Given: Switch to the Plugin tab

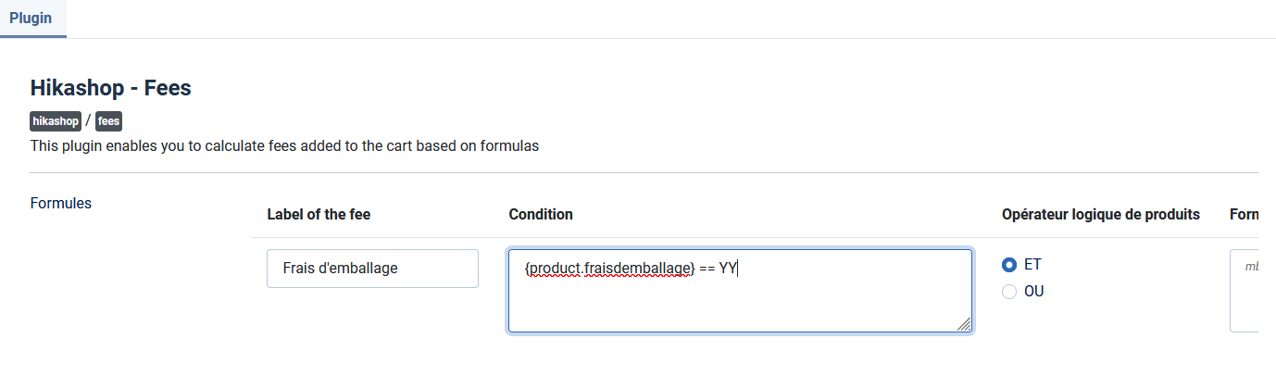Looking at the screenshot, I should 32,19.
